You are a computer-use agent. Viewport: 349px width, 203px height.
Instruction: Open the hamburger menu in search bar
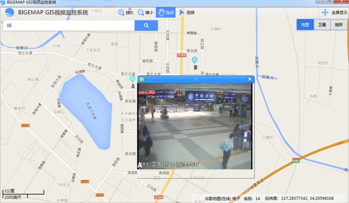[x=9, y=26]
